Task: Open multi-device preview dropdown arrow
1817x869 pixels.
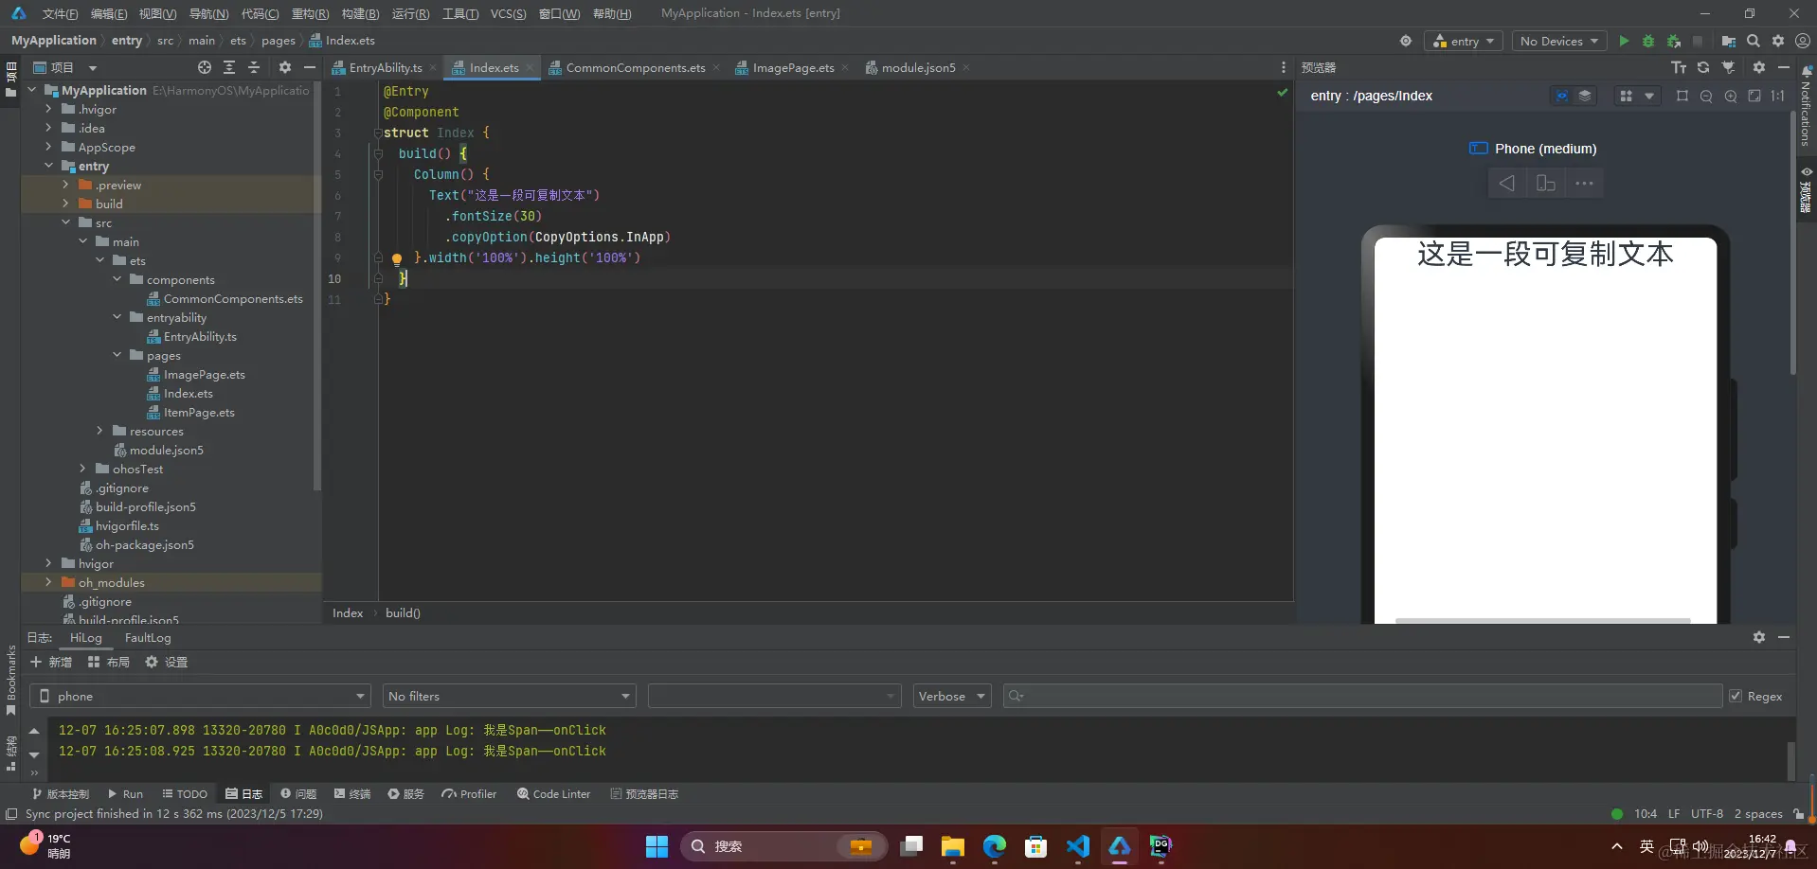Action: click(1649, 96)
